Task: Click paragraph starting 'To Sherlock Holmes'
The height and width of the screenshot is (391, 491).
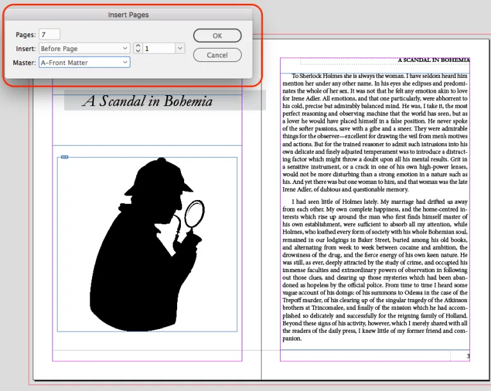Action: [x=375, y=133]
